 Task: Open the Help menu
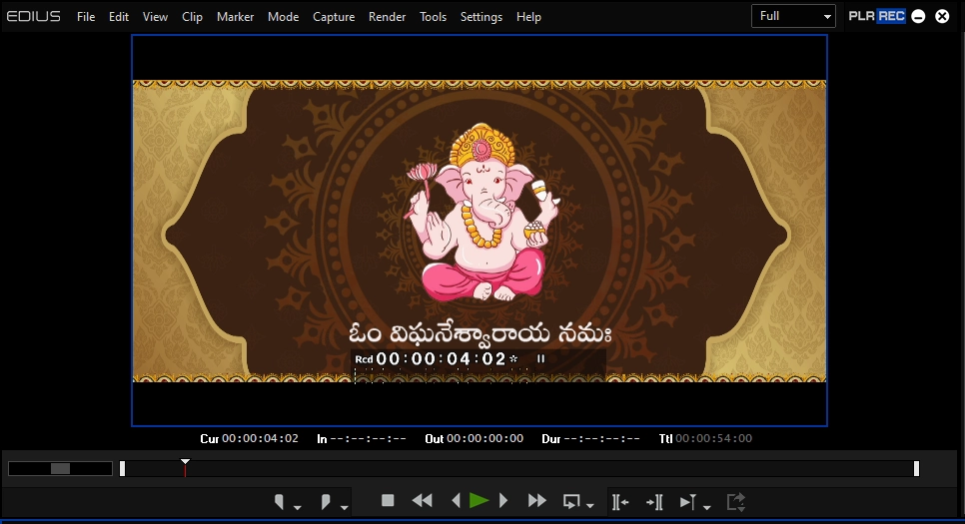click(528, 17)
